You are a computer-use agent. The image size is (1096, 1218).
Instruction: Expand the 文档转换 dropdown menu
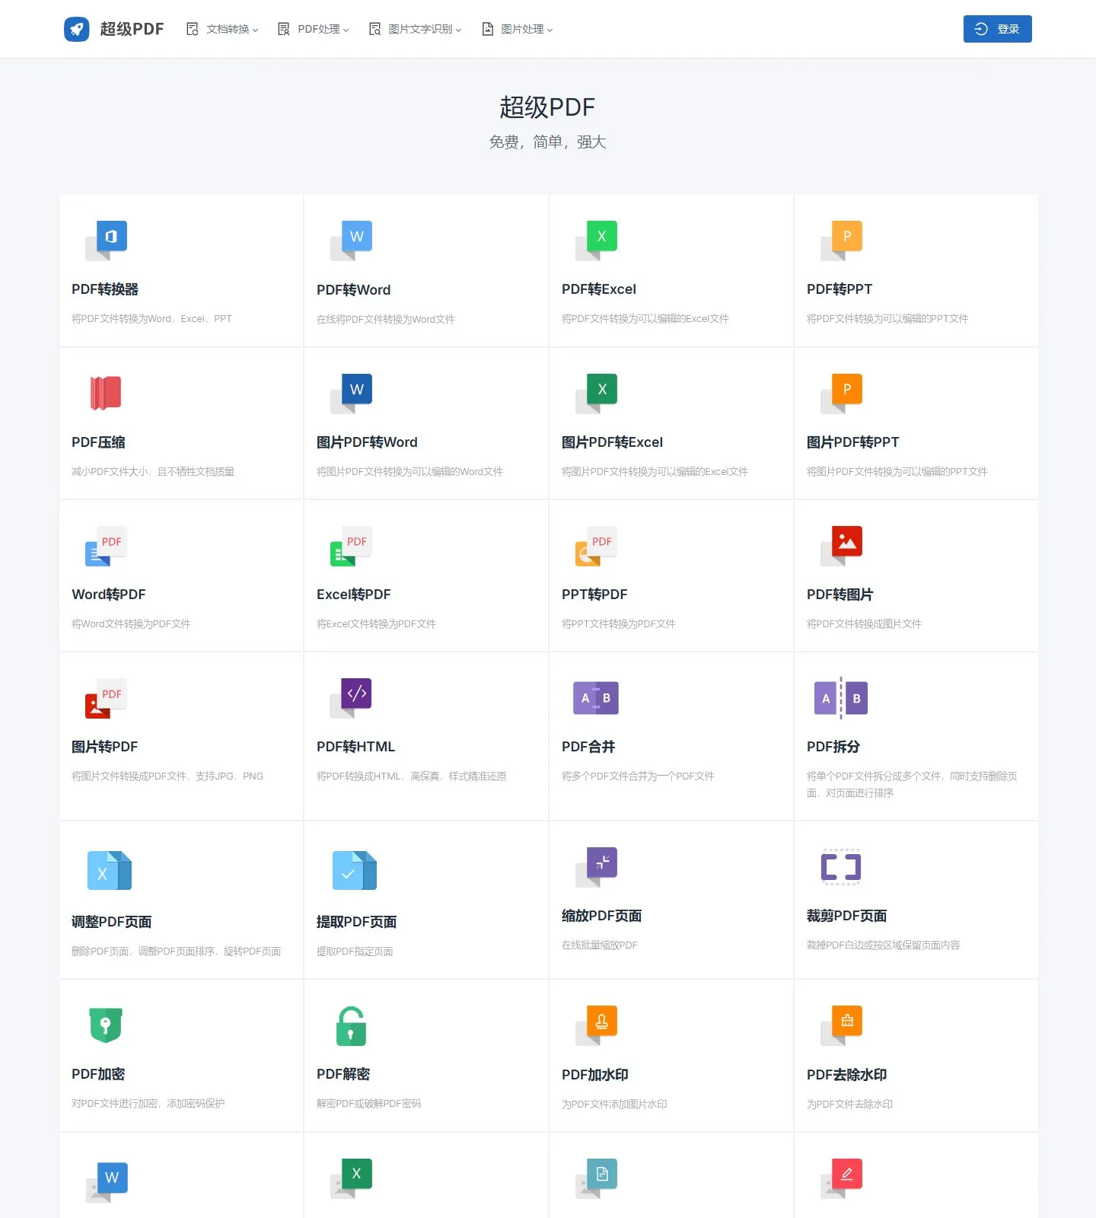[222, 29]
